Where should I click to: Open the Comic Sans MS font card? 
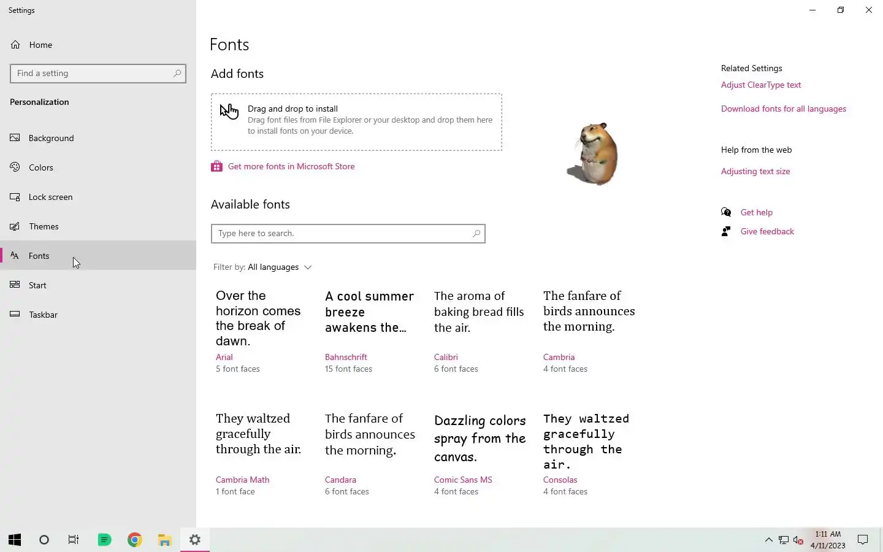[x=479, y=454]
